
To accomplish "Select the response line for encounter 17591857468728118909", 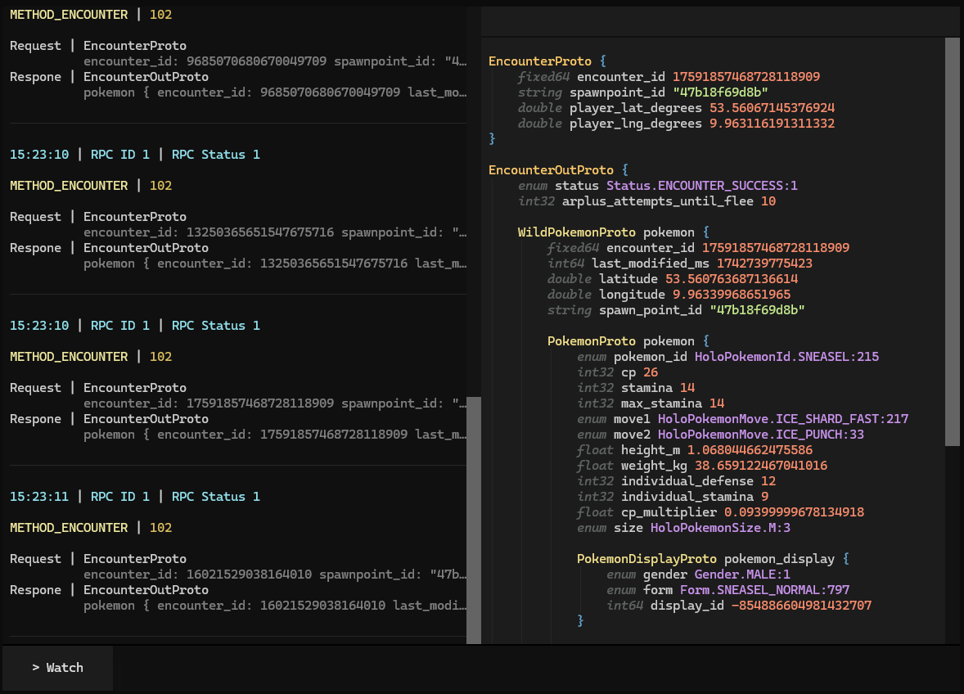I will (274, 435).
